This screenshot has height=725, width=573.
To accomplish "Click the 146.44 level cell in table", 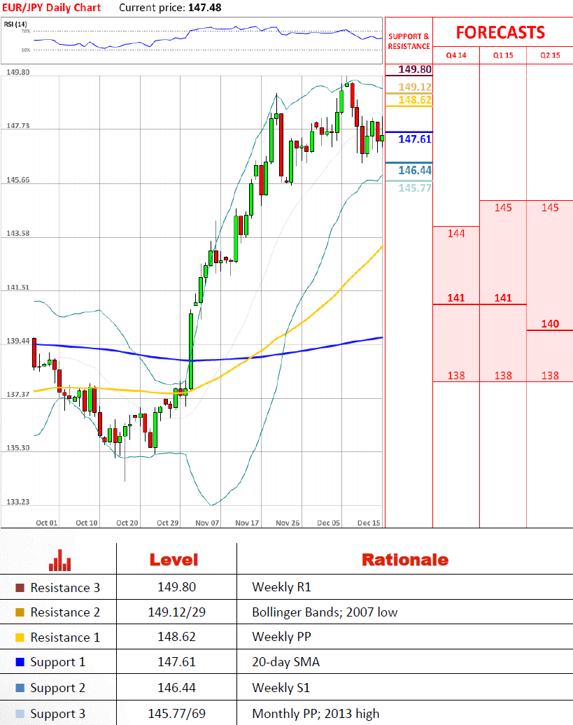I will [x=176, y=688].
